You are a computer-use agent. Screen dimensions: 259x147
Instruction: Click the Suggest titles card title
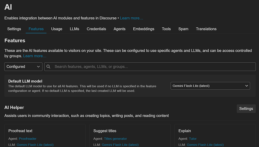(x=105, y=131)
